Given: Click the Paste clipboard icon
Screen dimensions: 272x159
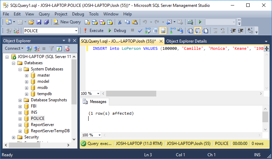Looking at the screenshot, I should tap(135, 22).
